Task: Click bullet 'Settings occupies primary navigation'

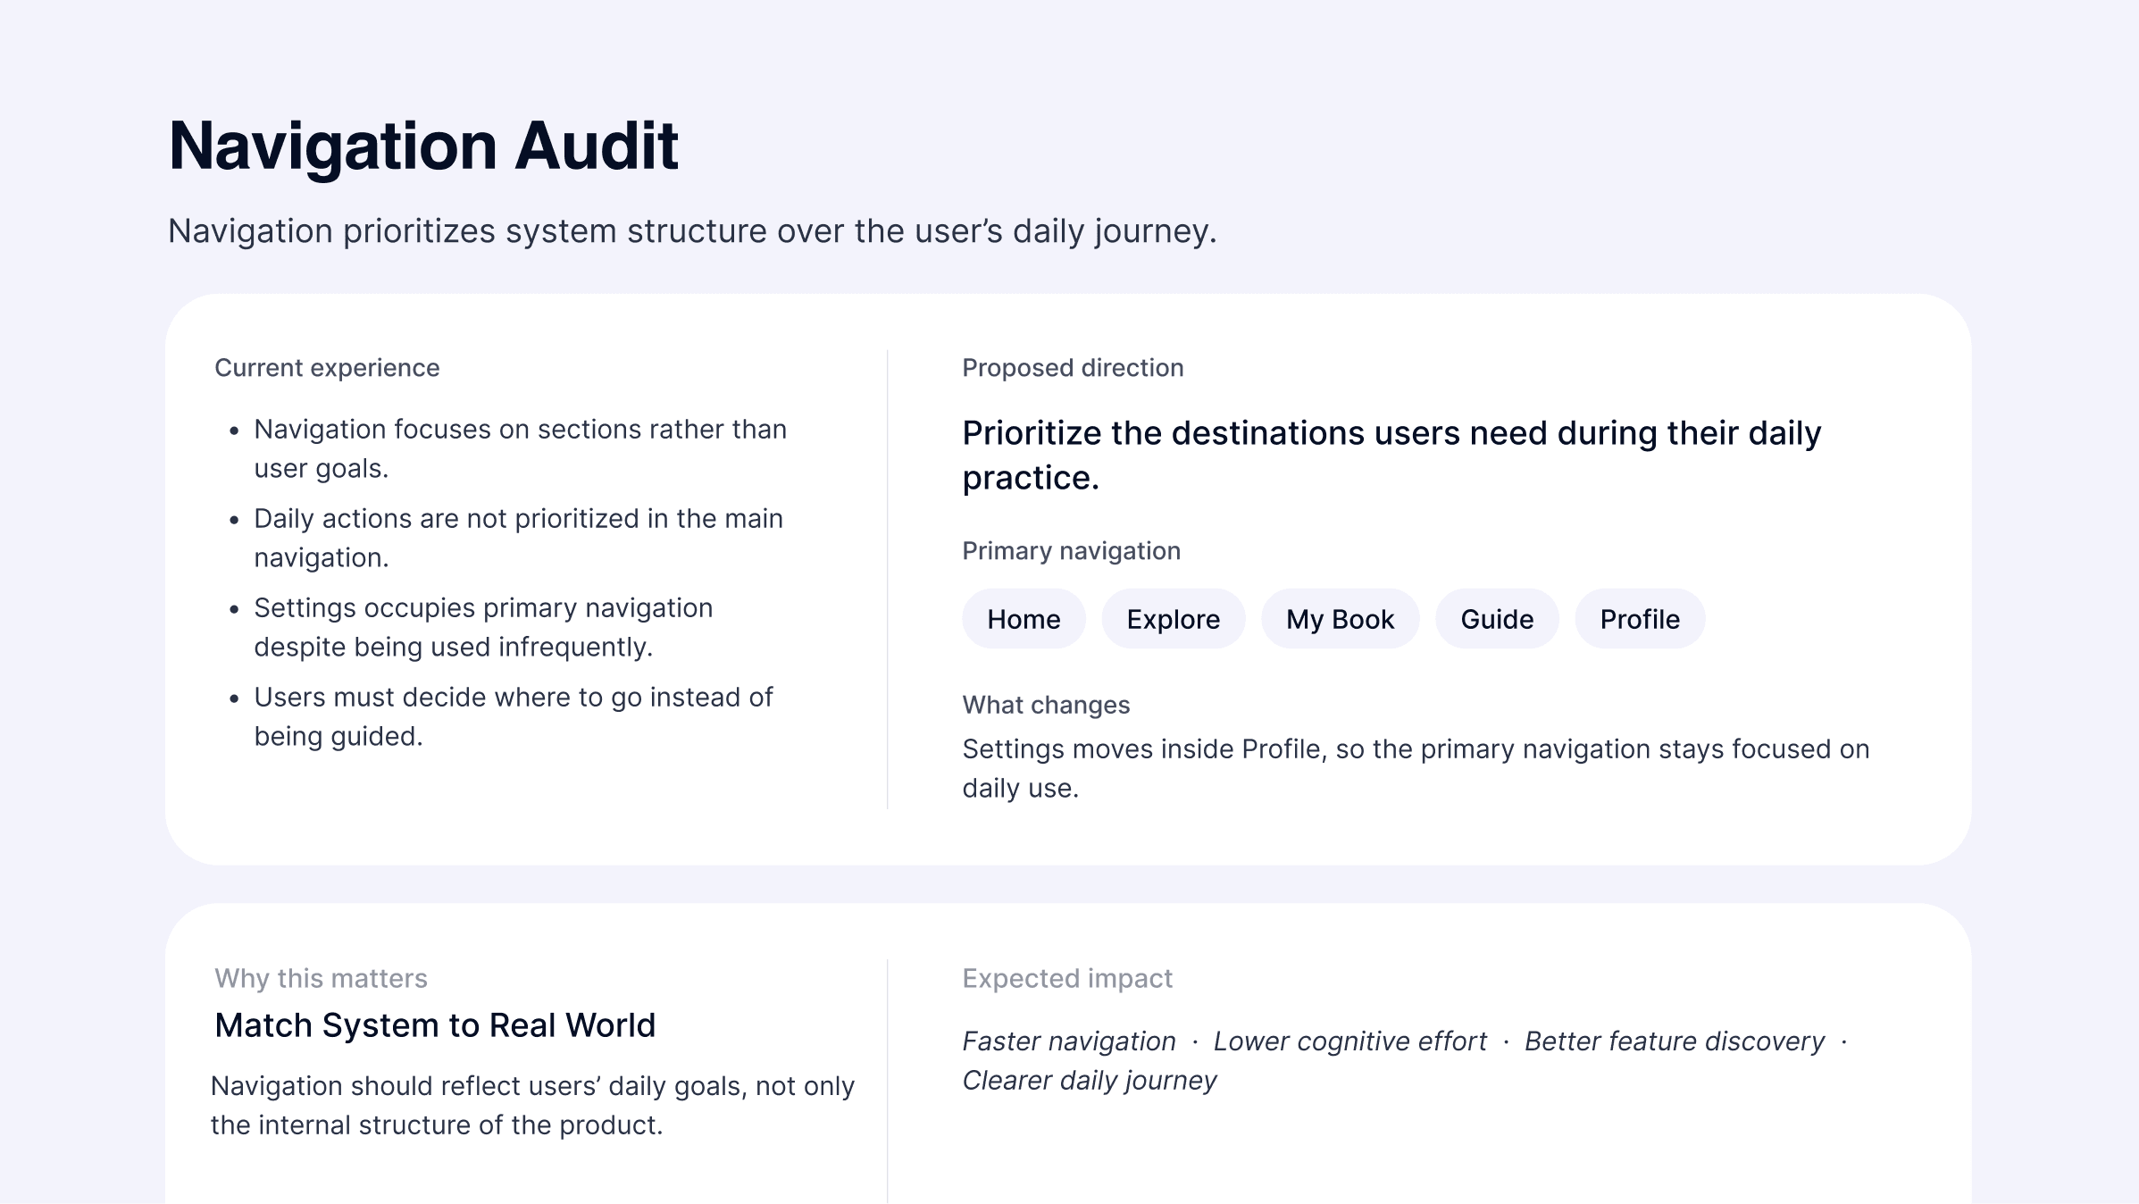Action: pyautogui.click(x=483, y=627)
